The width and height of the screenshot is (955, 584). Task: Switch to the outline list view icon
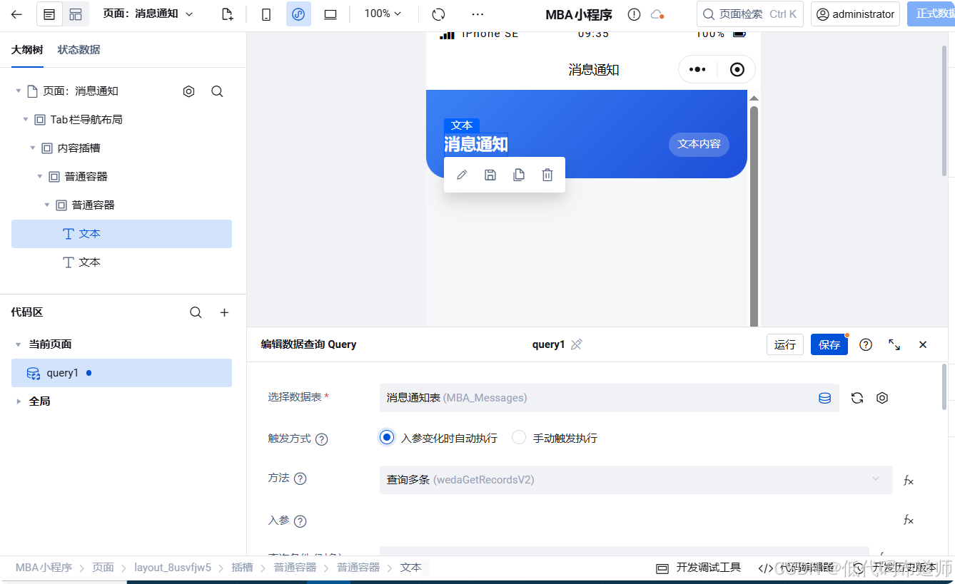coord(49,14)
